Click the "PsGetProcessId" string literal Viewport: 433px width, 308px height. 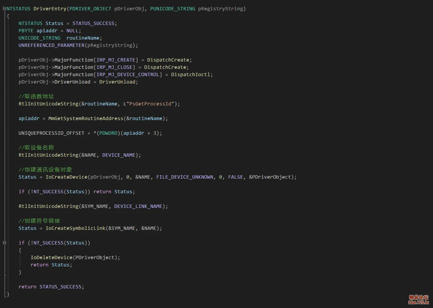[150, 104]
